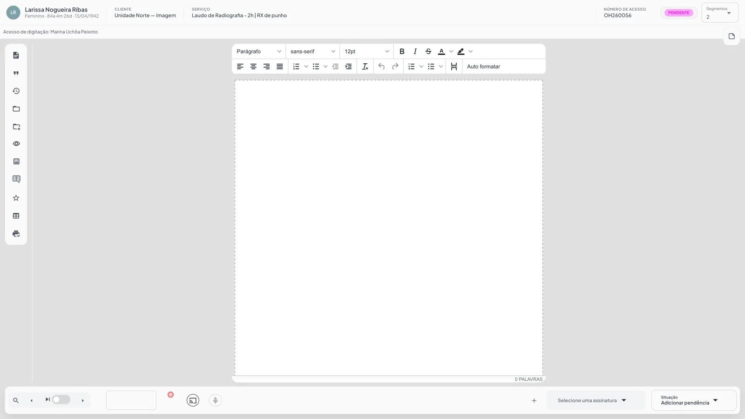745x419 pixels.
Task: Click the add-folder sidebar icon
Action: (x=16, y=127)
